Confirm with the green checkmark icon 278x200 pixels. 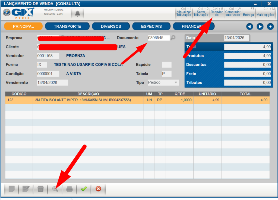click(x=84, y=189)
